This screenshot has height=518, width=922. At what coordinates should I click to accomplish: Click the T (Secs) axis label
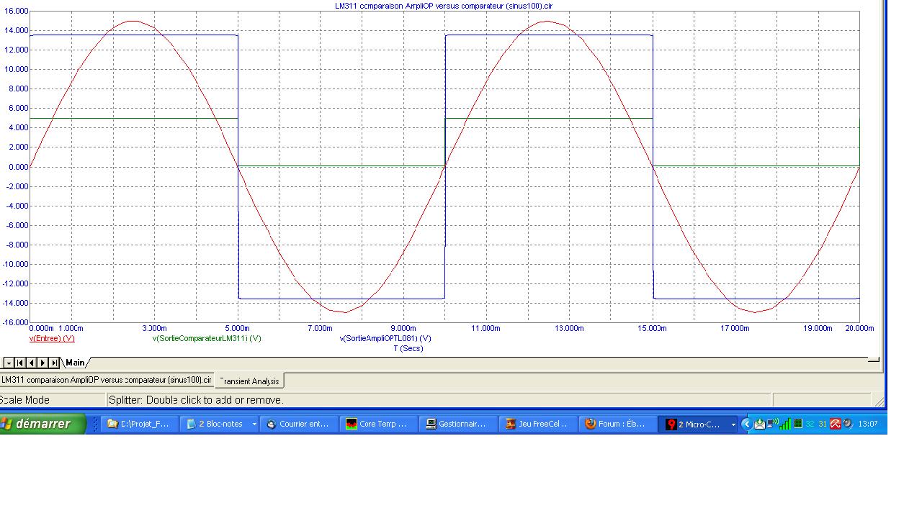click(408, 348)
